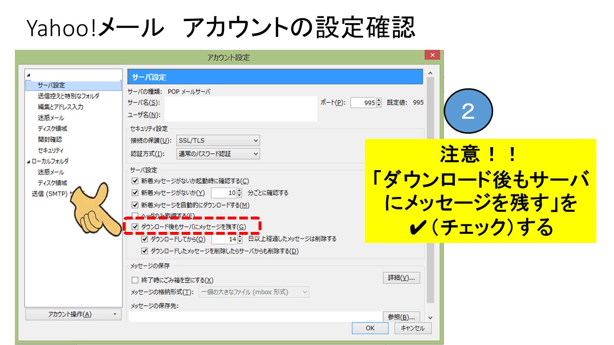Click the days field showing 14
The width and height of the screenshot is (614, 345).
coord(224,239)
